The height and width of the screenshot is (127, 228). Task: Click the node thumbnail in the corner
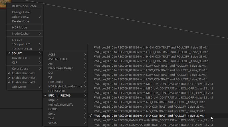5,4
